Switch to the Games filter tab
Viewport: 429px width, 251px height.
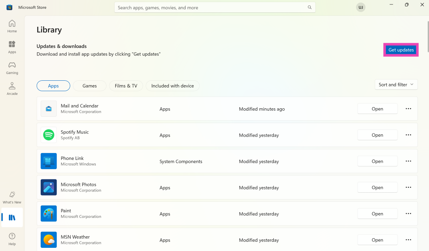point(90,86)
